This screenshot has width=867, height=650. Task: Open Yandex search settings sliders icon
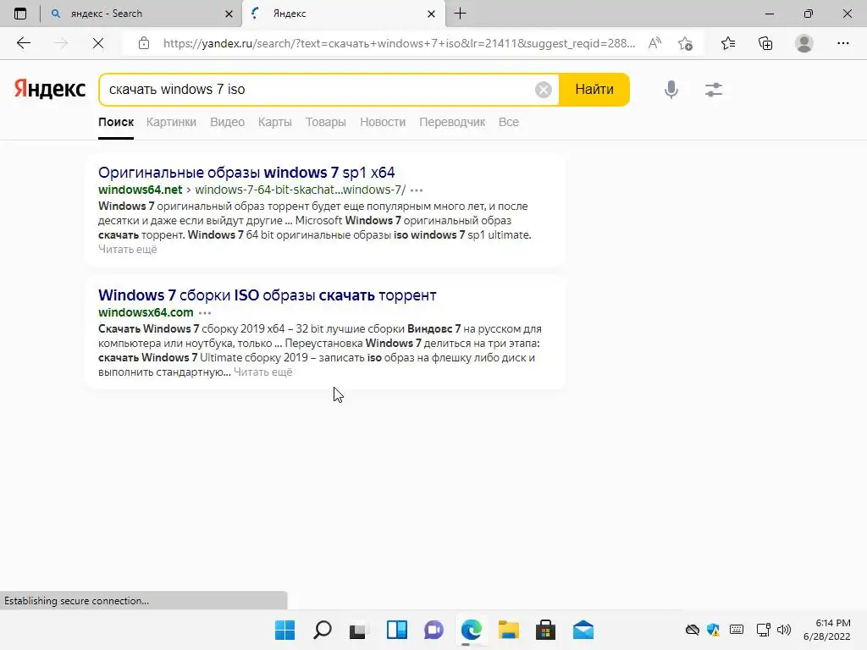coord(714,90)
